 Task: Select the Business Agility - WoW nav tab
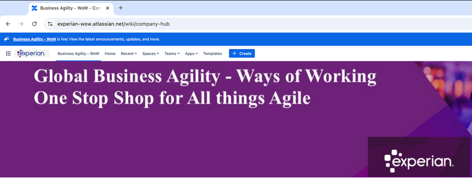tap(78, 53)
